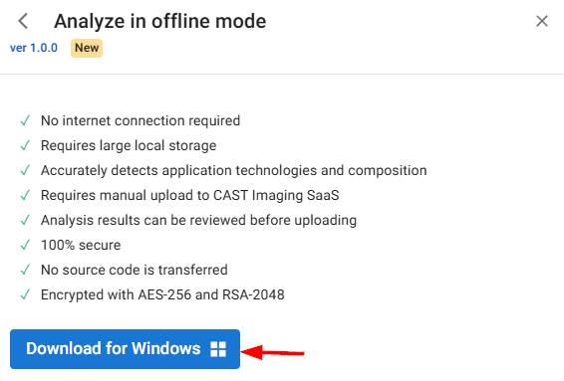Click the New badge label
Image resolution: width=564 pixels, height=381 pixels.
(x=87, y=48)
